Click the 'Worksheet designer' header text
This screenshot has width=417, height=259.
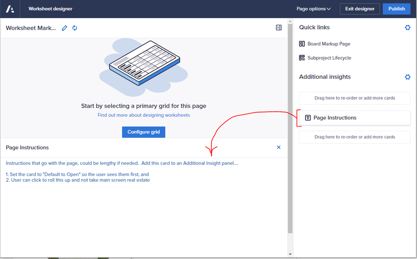[50, 9]
